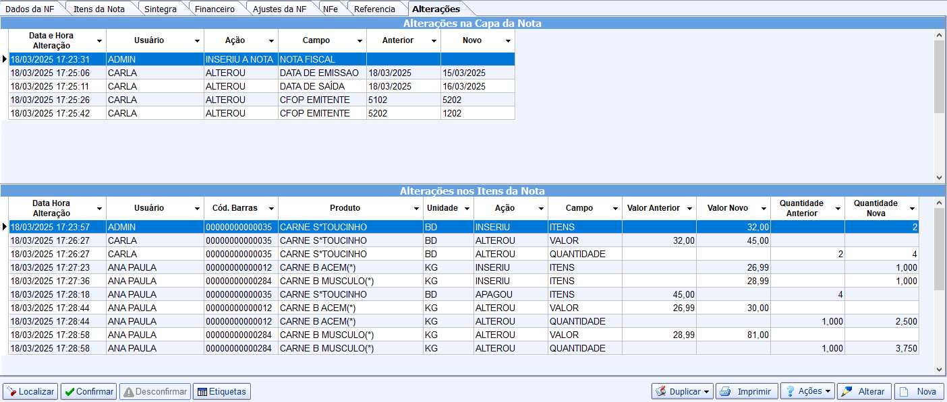This screenshot has height=402, width=947.
Task: Click the Localizar search icon button
Action: (x=11, y=391)
